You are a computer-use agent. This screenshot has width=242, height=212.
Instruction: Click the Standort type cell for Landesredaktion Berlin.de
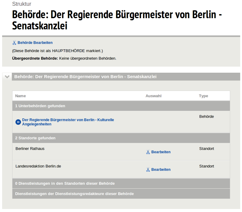click(207, 166)
